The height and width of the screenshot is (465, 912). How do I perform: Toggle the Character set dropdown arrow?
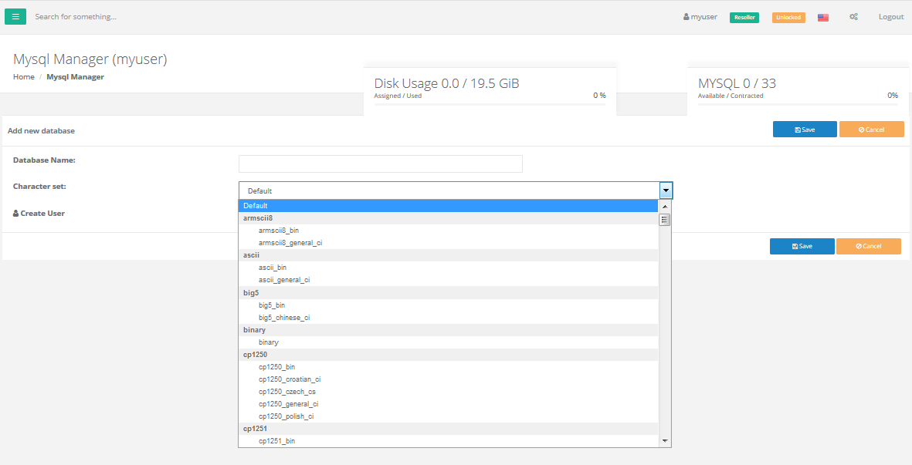point(666,190)
